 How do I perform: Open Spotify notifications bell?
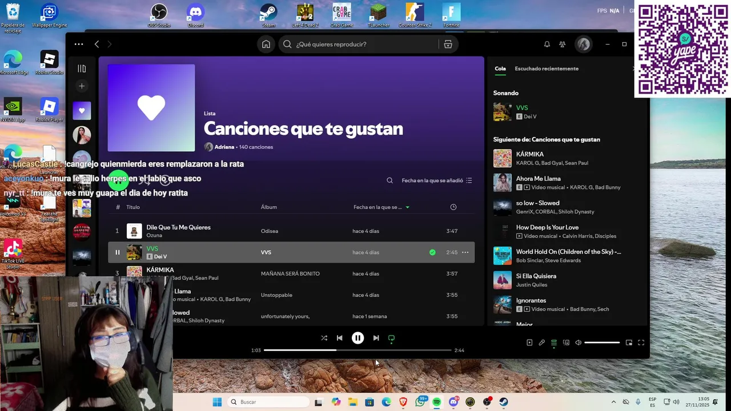click(x=547, y=44)
